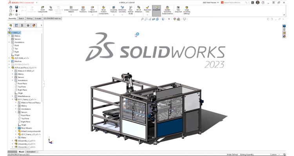Switch to the Model tab at bottom
Screen dimensions: 294x156
(x=22, y=152)
